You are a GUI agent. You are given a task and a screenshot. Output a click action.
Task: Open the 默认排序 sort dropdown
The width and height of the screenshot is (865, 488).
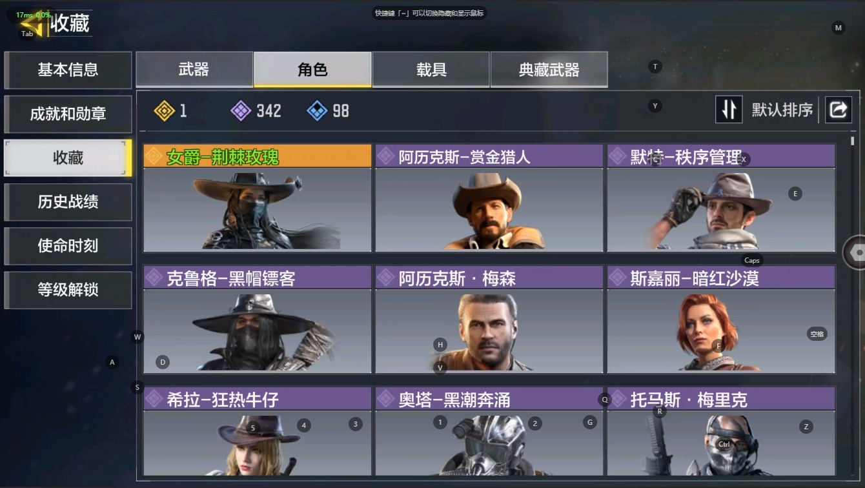(782, 110)
